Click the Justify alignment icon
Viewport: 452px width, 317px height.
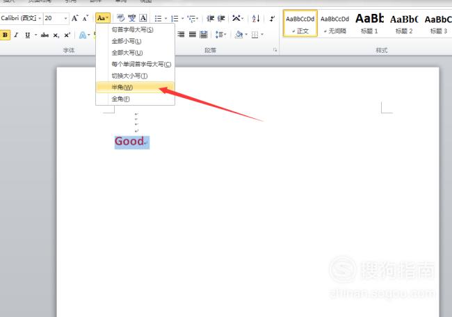click(x=192, y=35)
